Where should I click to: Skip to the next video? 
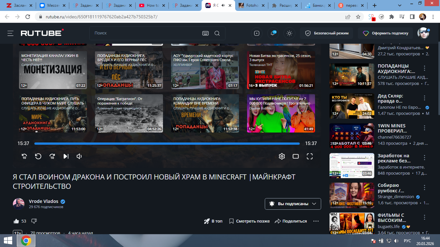point(66,156)
